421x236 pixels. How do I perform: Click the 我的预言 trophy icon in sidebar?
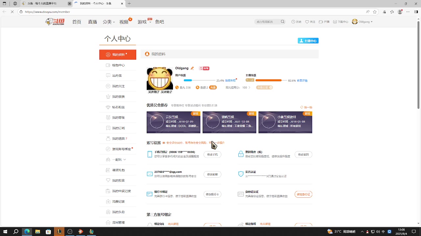[x=108, y=180]
